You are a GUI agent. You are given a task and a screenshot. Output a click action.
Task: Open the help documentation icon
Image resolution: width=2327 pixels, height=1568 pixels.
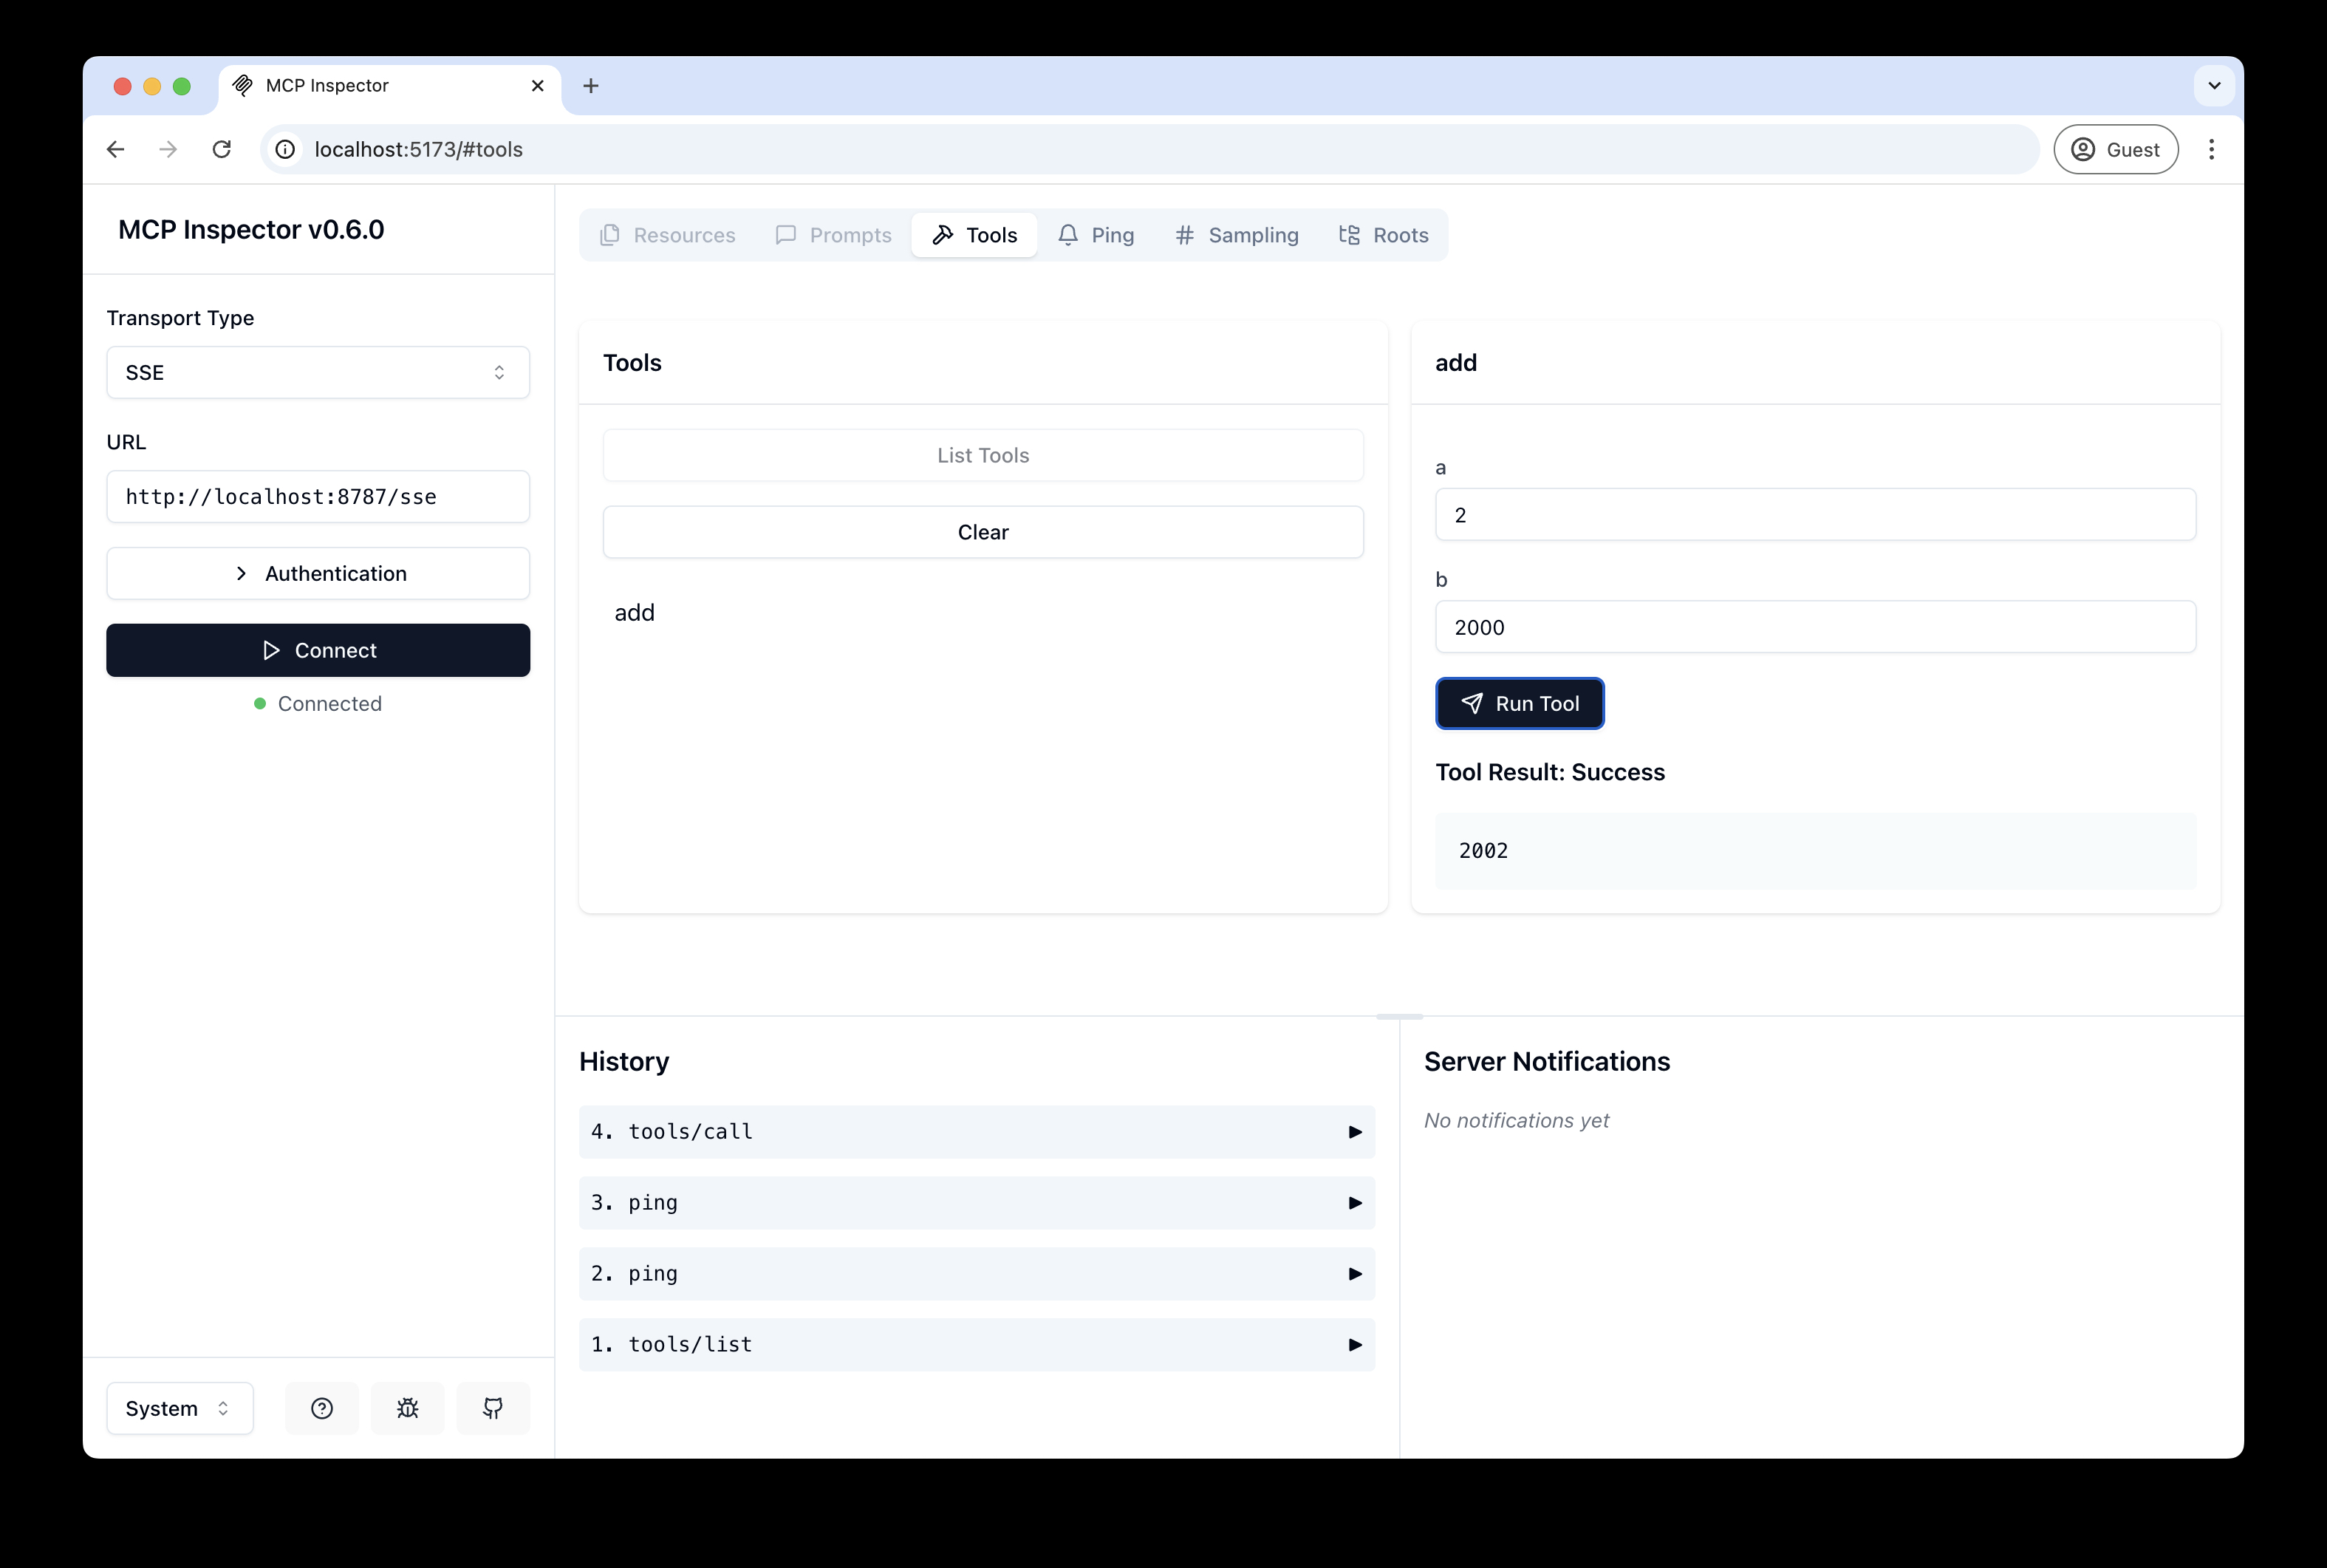tap(321, 1408)
